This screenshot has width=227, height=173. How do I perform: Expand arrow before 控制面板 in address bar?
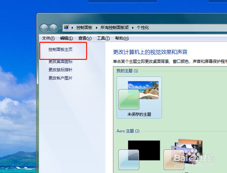click(x=72, y=28)
